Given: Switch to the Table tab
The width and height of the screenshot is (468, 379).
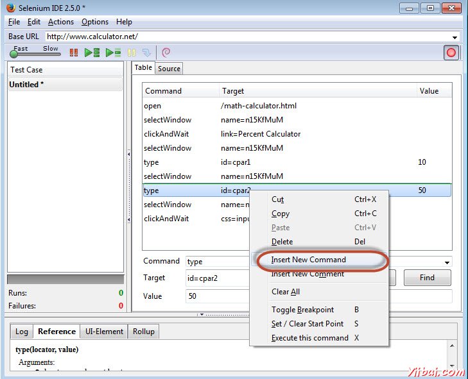Looking at the screenshot, I should 143,68.
